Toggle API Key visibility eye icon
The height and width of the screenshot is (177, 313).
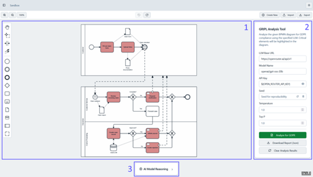tap(303, 84)
